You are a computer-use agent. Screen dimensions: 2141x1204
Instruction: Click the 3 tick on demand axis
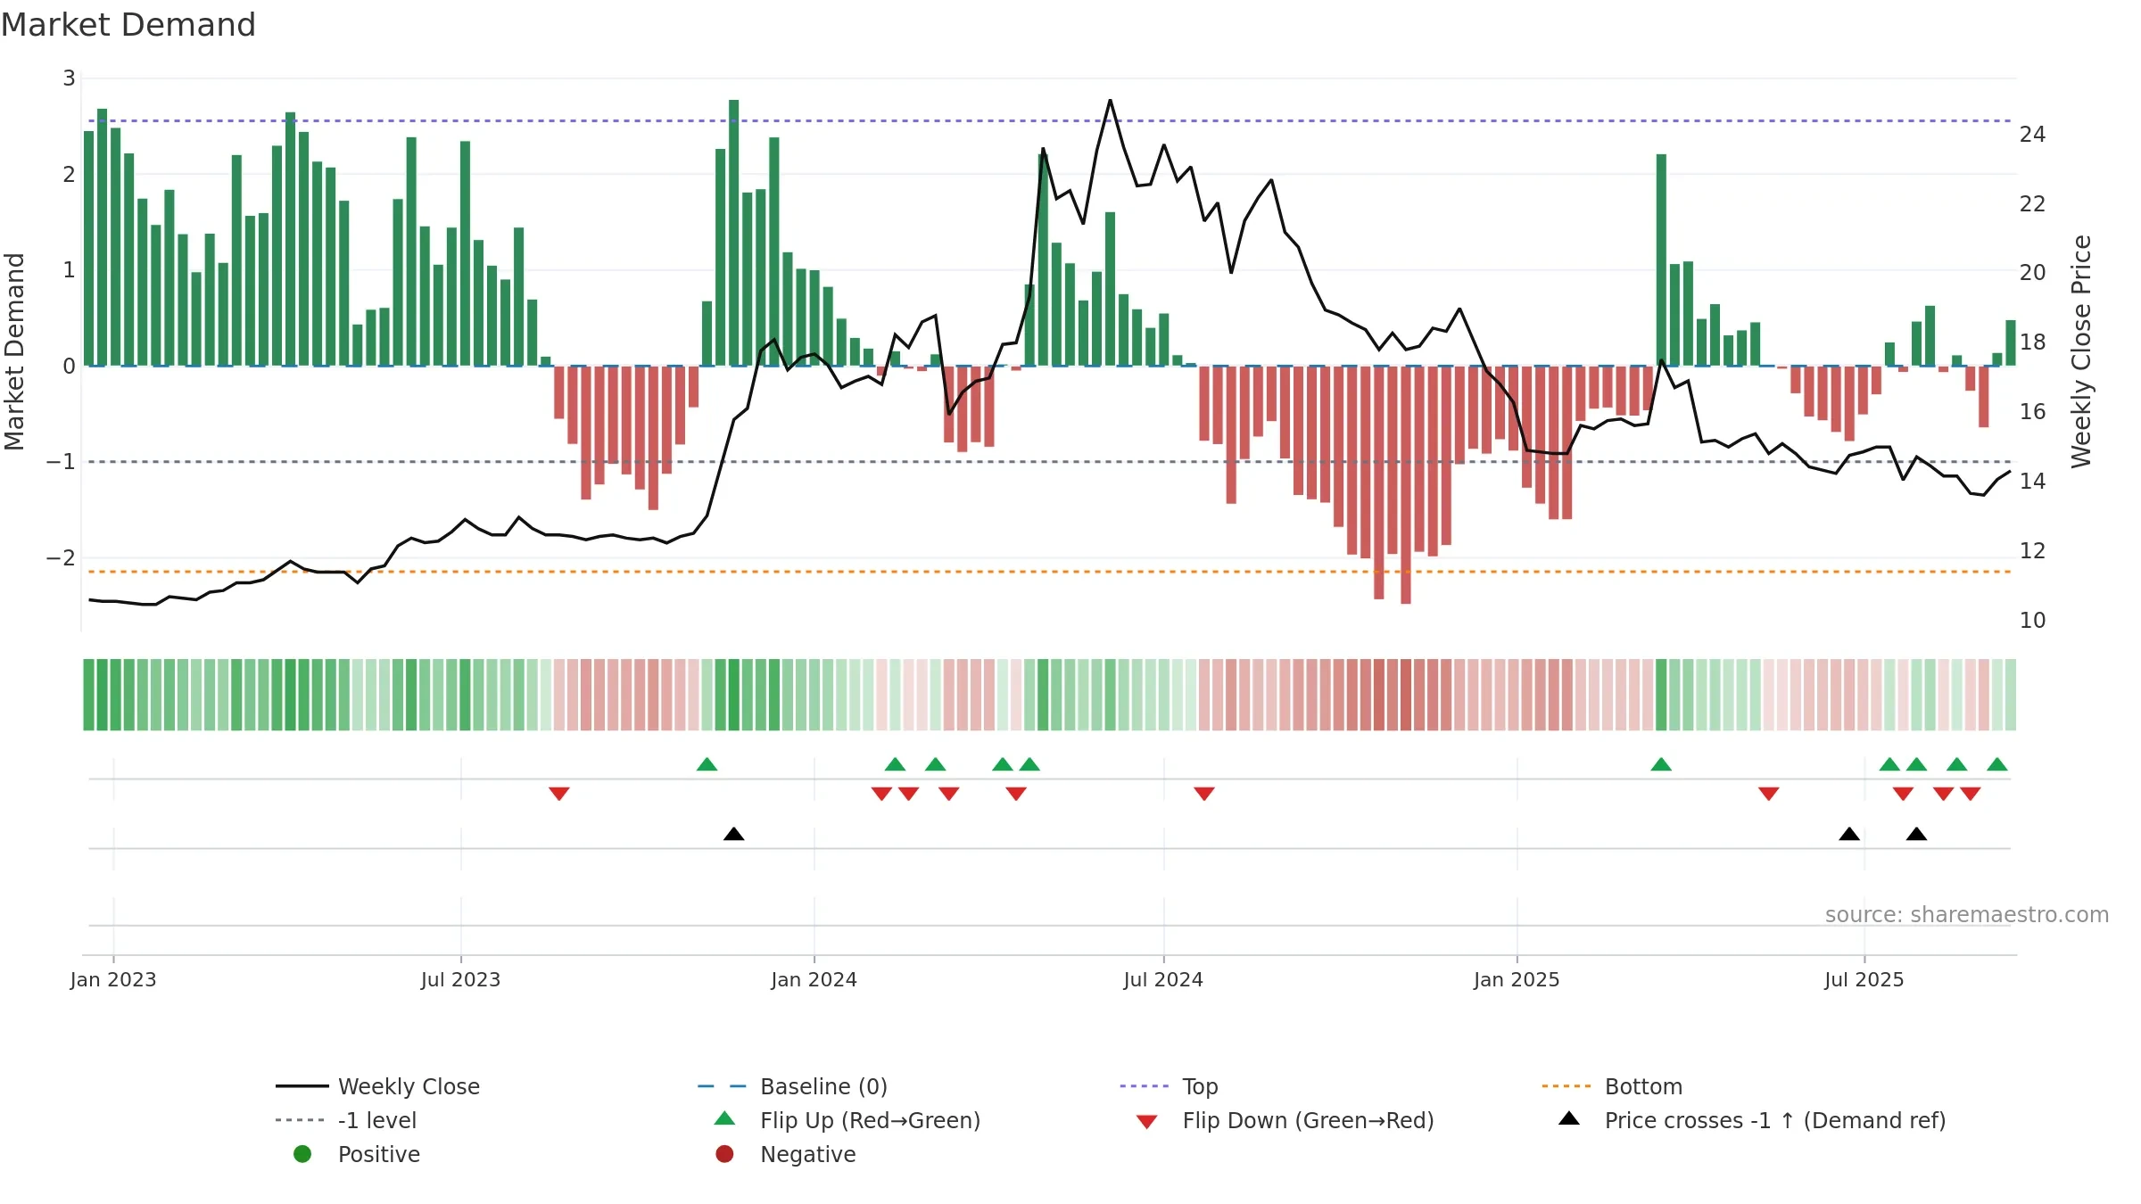(69, 78)
